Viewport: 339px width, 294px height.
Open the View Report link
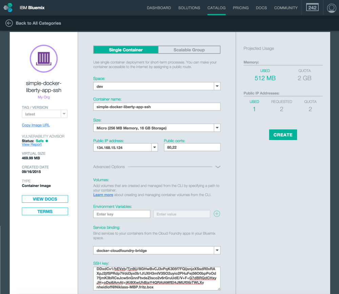32,144
